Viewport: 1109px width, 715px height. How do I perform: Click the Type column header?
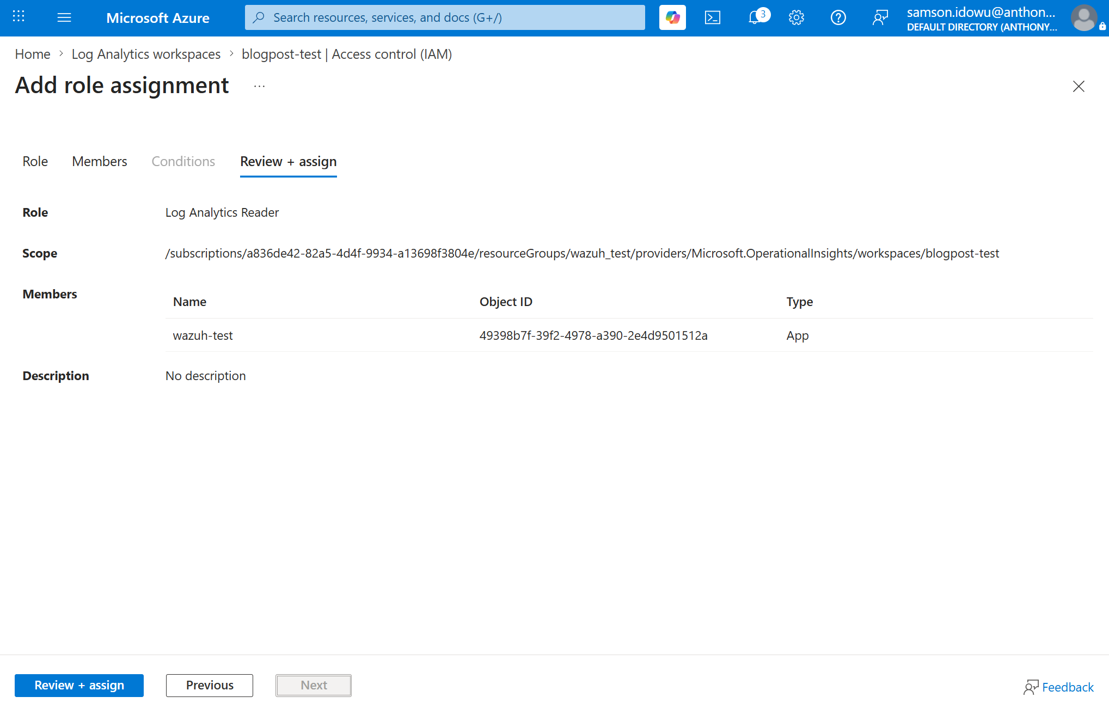pyautogui.click(x=799, y=302)
